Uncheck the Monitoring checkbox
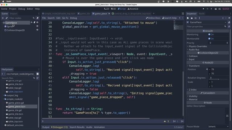Viewport: 232px width, 130px height. (209, 35)
